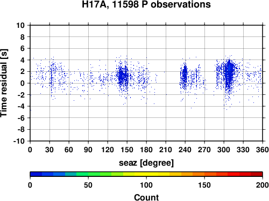Click the plot title H17A observations

click(146, 4)
